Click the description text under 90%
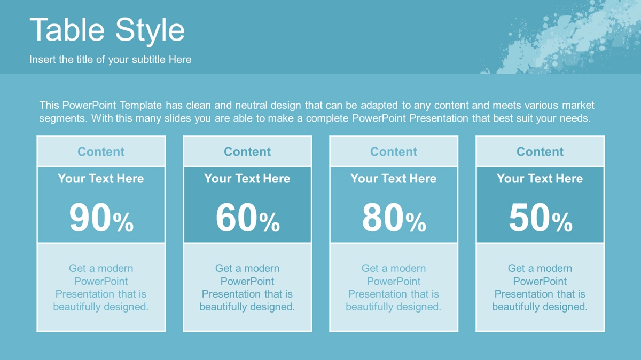 point(101,287)
